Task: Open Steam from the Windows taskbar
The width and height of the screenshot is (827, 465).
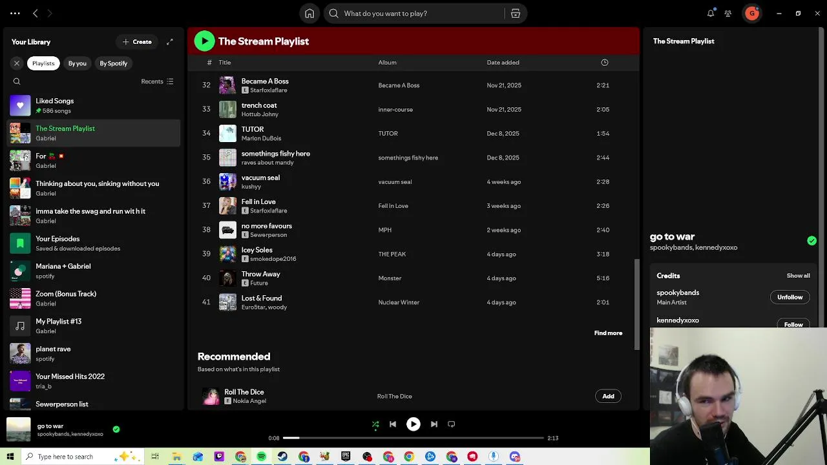Action: click(x=282, y=457)
